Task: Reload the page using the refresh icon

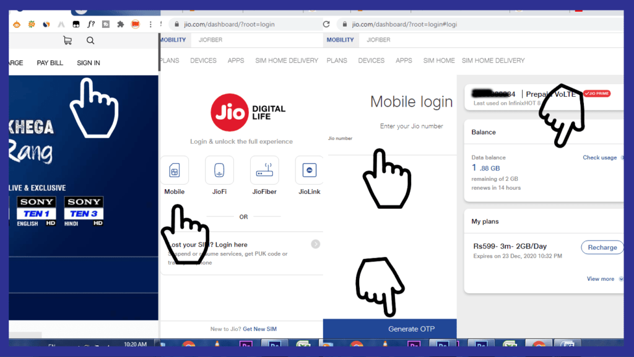Action: coord(326,24)
